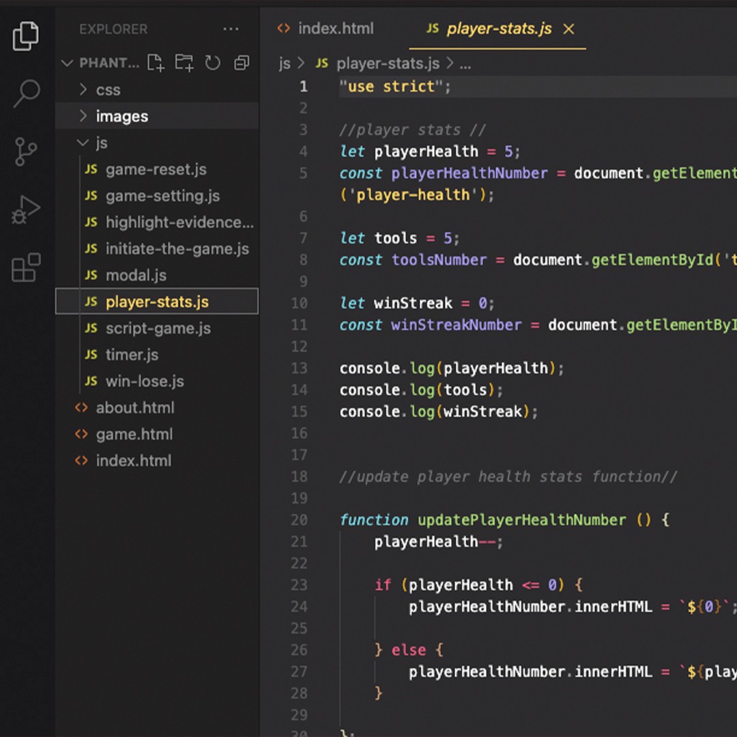Click console.log(playerHealth) on line 13
Image resolution: width=737 pixels, height=737 pixels.
point(451,368)
